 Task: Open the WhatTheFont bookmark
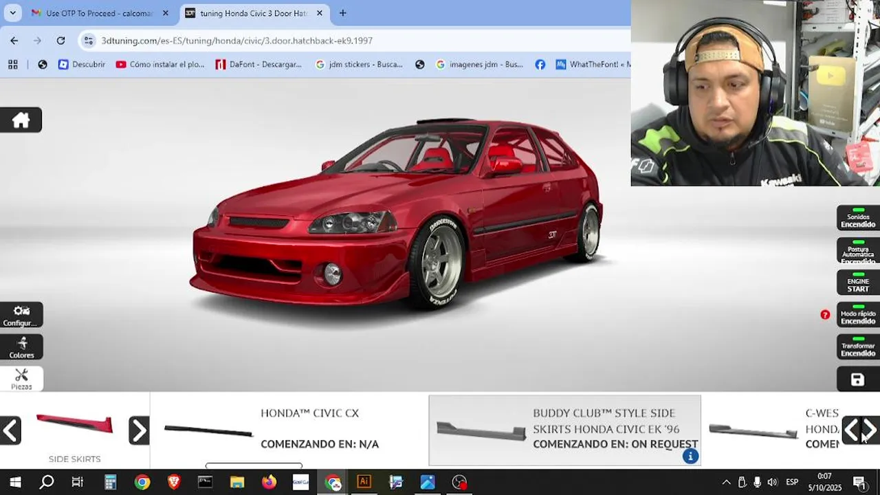pos(592,64)
